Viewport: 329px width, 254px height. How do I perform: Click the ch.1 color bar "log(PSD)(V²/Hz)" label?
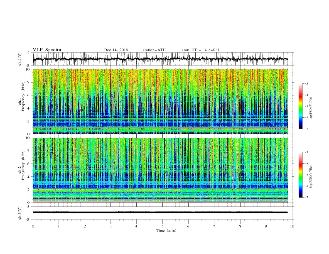[311, 108]
